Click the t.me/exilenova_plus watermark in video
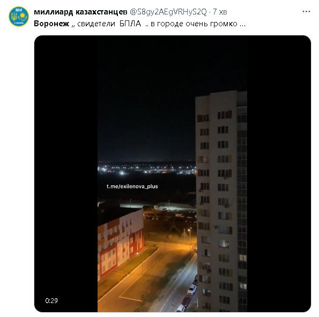 click(132, 186)
